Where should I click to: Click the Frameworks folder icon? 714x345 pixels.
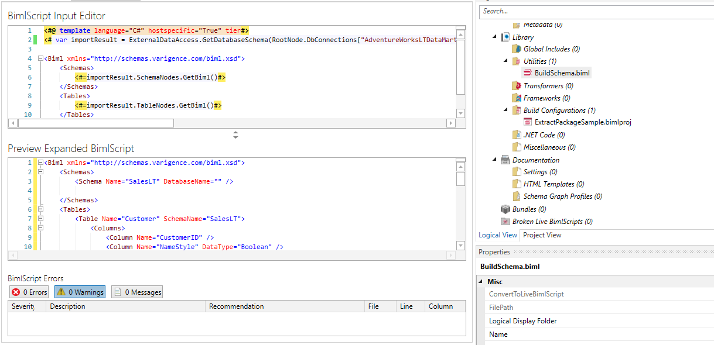517,98
